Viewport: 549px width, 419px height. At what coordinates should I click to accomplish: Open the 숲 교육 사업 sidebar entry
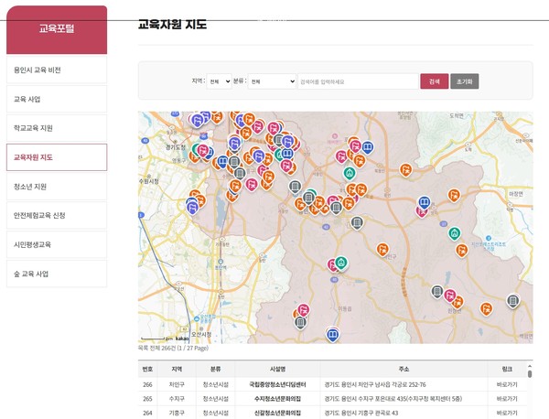coord(57,274)
